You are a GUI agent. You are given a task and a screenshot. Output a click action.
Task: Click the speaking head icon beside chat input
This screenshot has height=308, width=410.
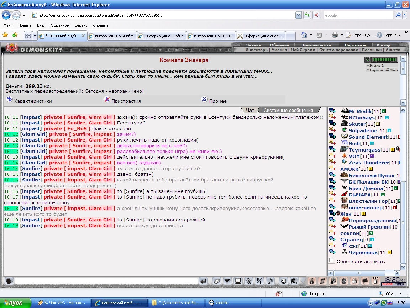click(x=9, y=281)
